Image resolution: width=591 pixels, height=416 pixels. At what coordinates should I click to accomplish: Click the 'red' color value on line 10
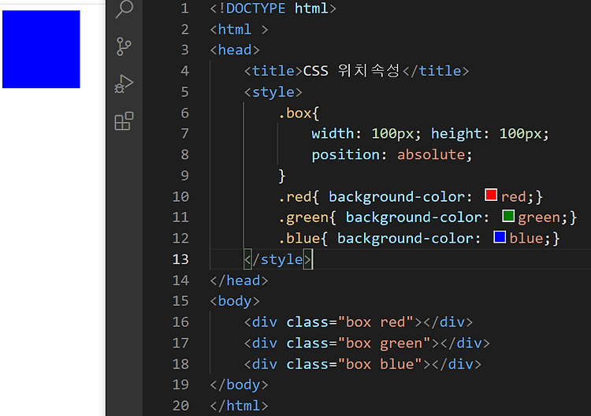(513, 197)
